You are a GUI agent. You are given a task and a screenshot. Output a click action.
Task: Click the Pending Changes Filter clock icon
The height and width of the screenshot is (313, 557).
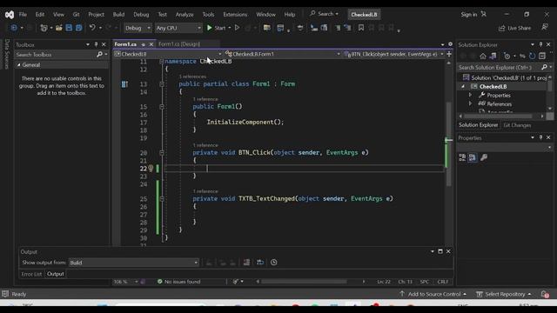[507, 56]
